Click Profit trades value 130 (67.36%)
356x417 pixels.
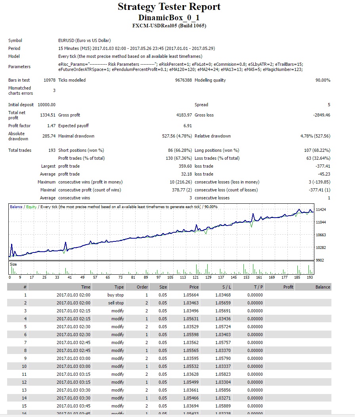pos(179,158)
